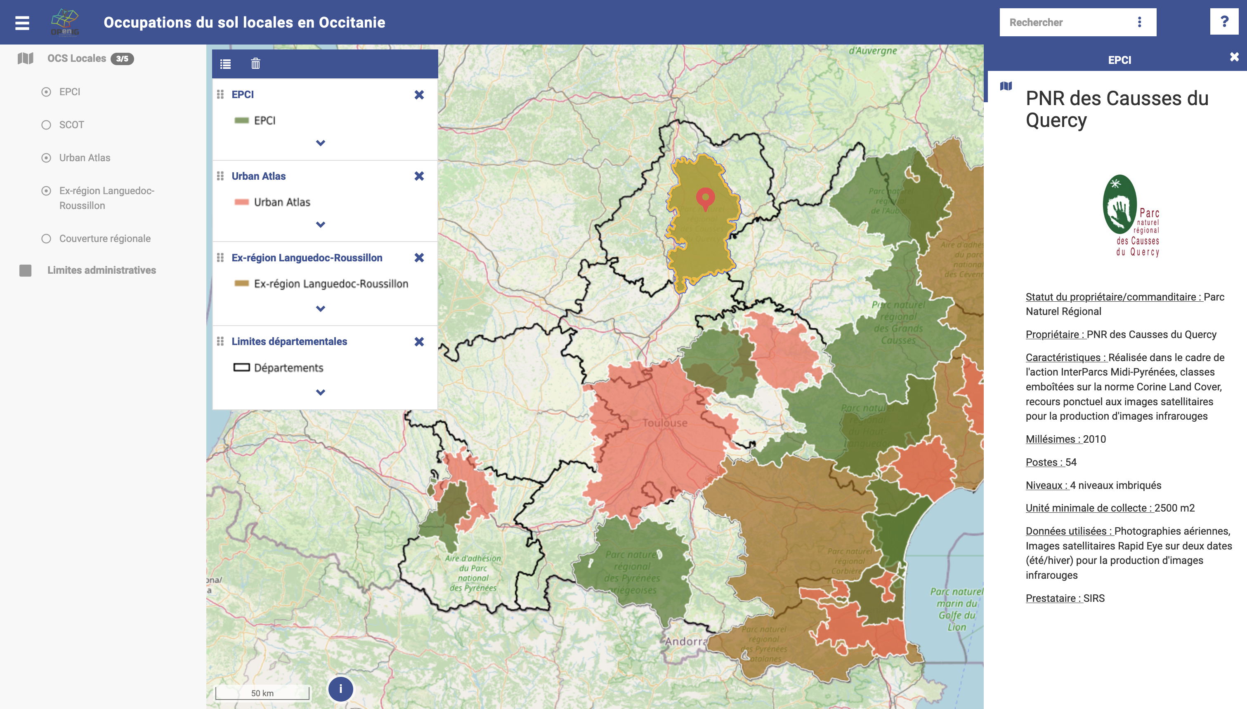Open the hamburger main menu
This screenshot has height=709, width=1247.
(x=22, y=22)
